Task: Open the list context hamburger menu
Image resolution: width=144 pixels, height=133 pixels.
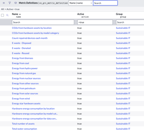Action: [x=4, y=3]
